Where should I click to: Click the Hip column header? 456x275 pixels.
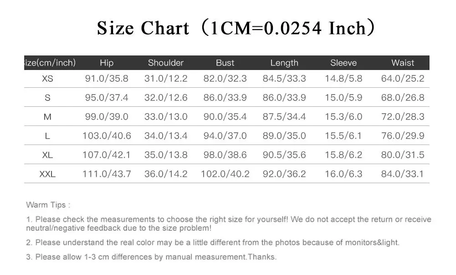pyautogui.click(x=107, y=63)
